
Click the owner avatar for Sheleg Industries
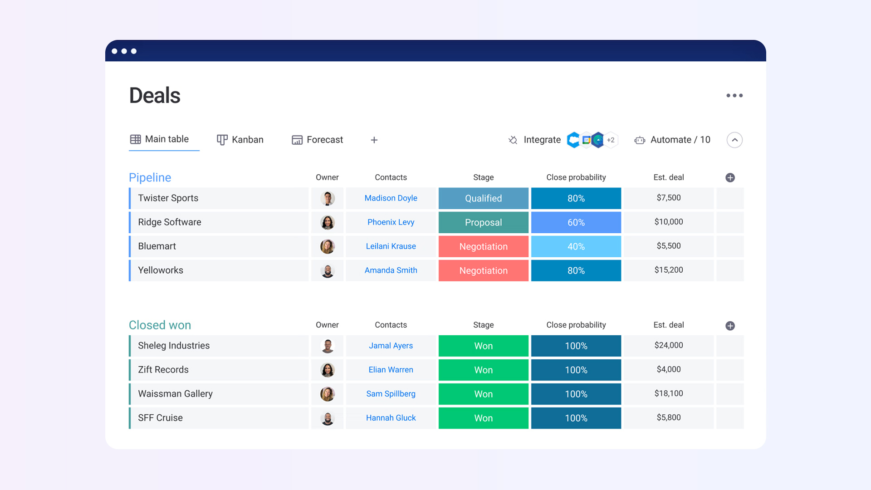[328, 346]
